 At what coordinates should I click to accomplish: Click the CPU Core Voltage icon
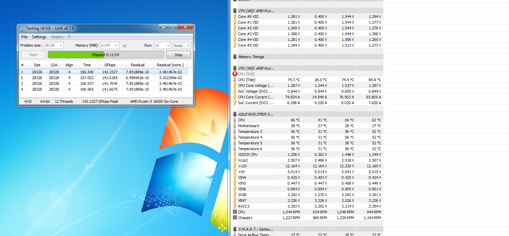pyautogui.click(x=235, y=86)
